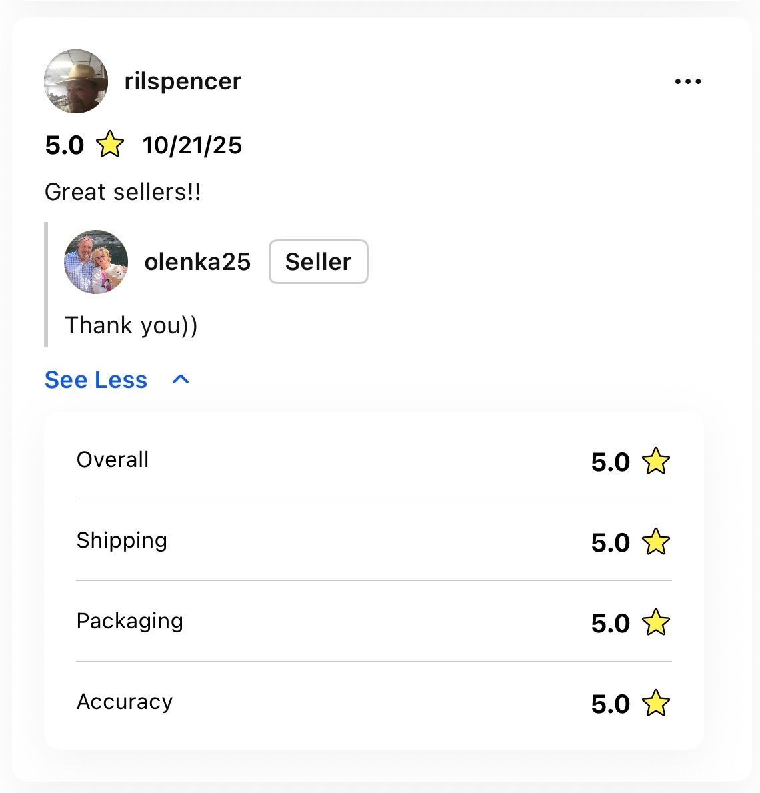Click the Accuracy rating star icon
Screen dimensions: 760x793
pyautogui.click(x=655, y=704)
